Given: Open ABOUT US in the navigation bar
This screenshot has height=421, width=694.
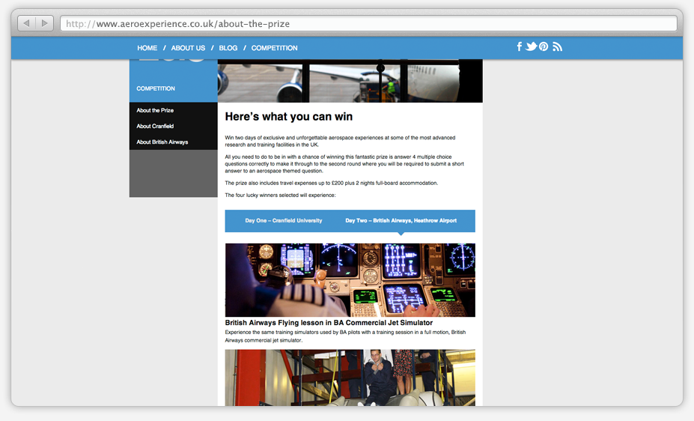Looking at the screenshot, I should click(x=188, y=48).
